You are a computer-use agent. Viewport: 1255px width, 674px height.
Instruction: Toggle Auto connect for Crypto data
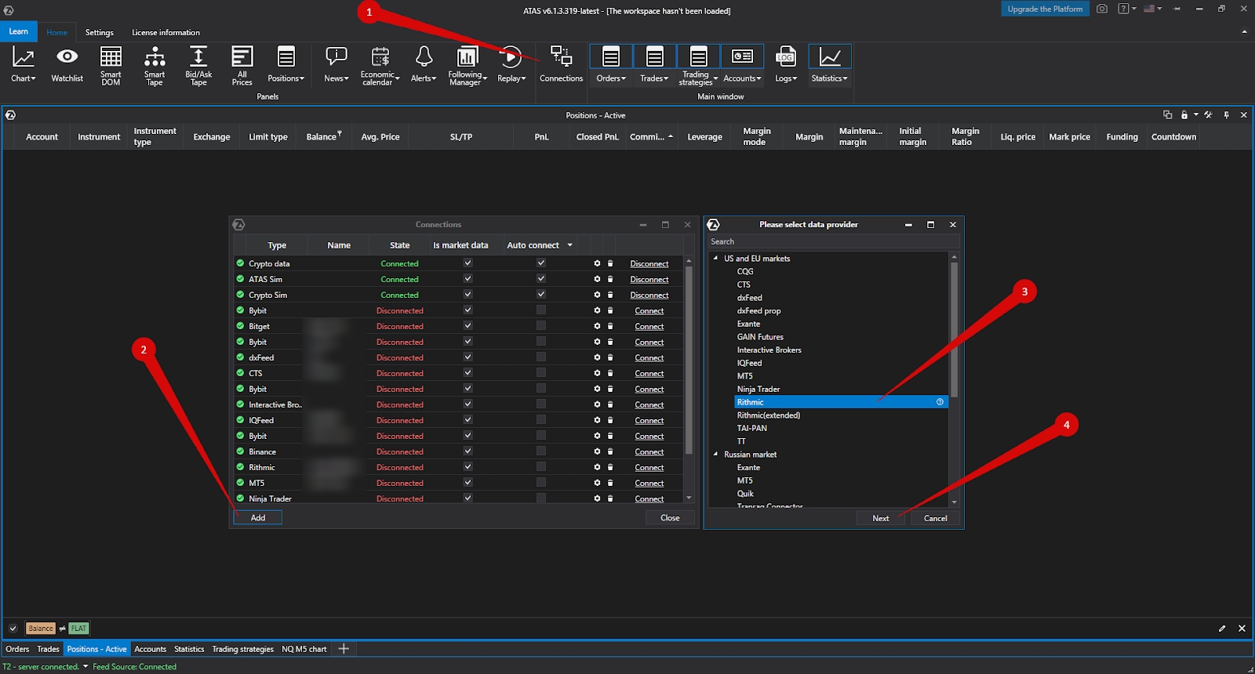click(541, 263)
